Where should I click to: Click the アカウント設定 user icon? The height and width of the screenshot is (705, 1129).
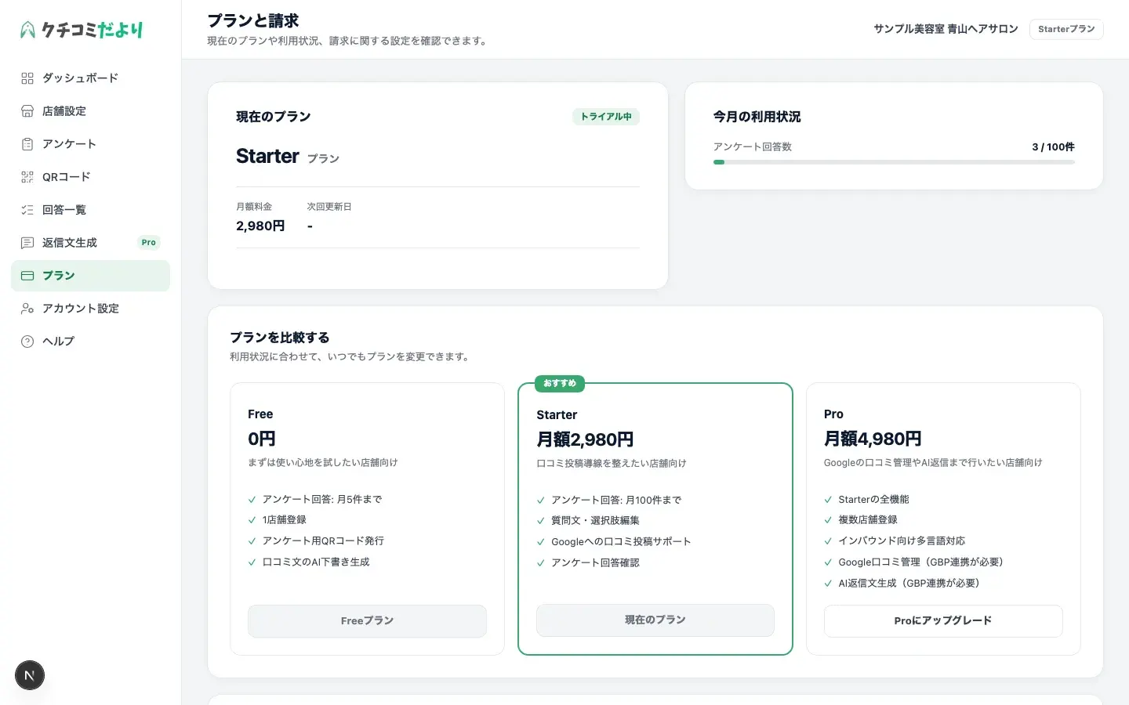coord(27,309)
